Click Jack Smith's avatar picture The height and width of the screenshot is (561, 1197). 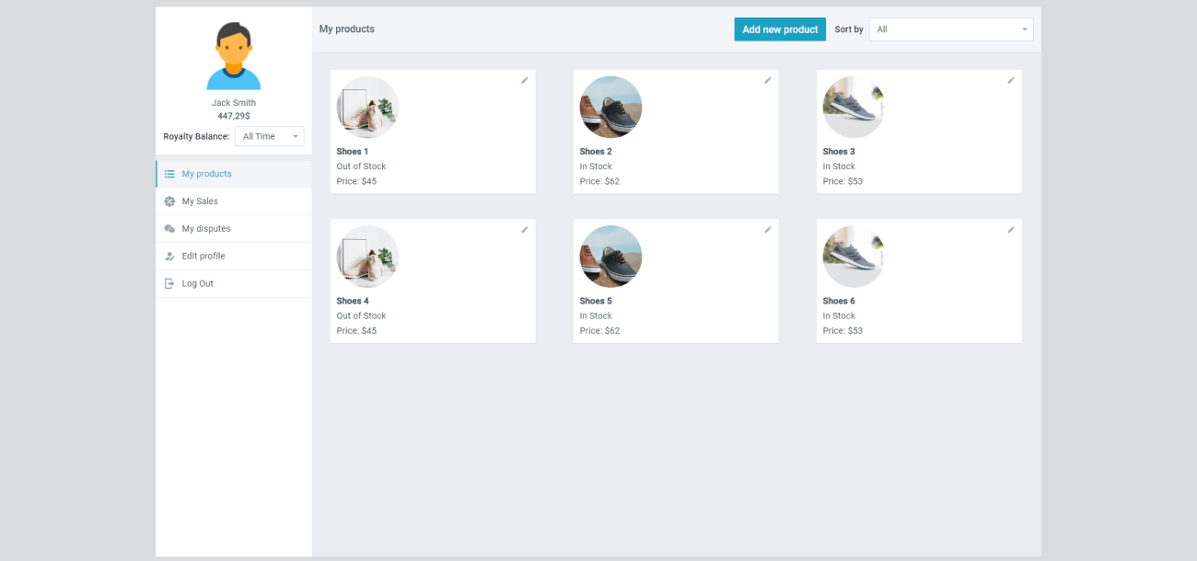point(234,55)
